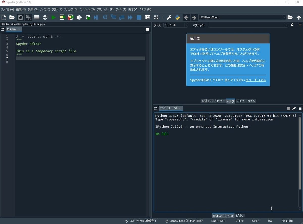303x224 pixels.
Task: Open プロジェクト (P) menu
Action: pyautogui.click(x=105, y=9)
